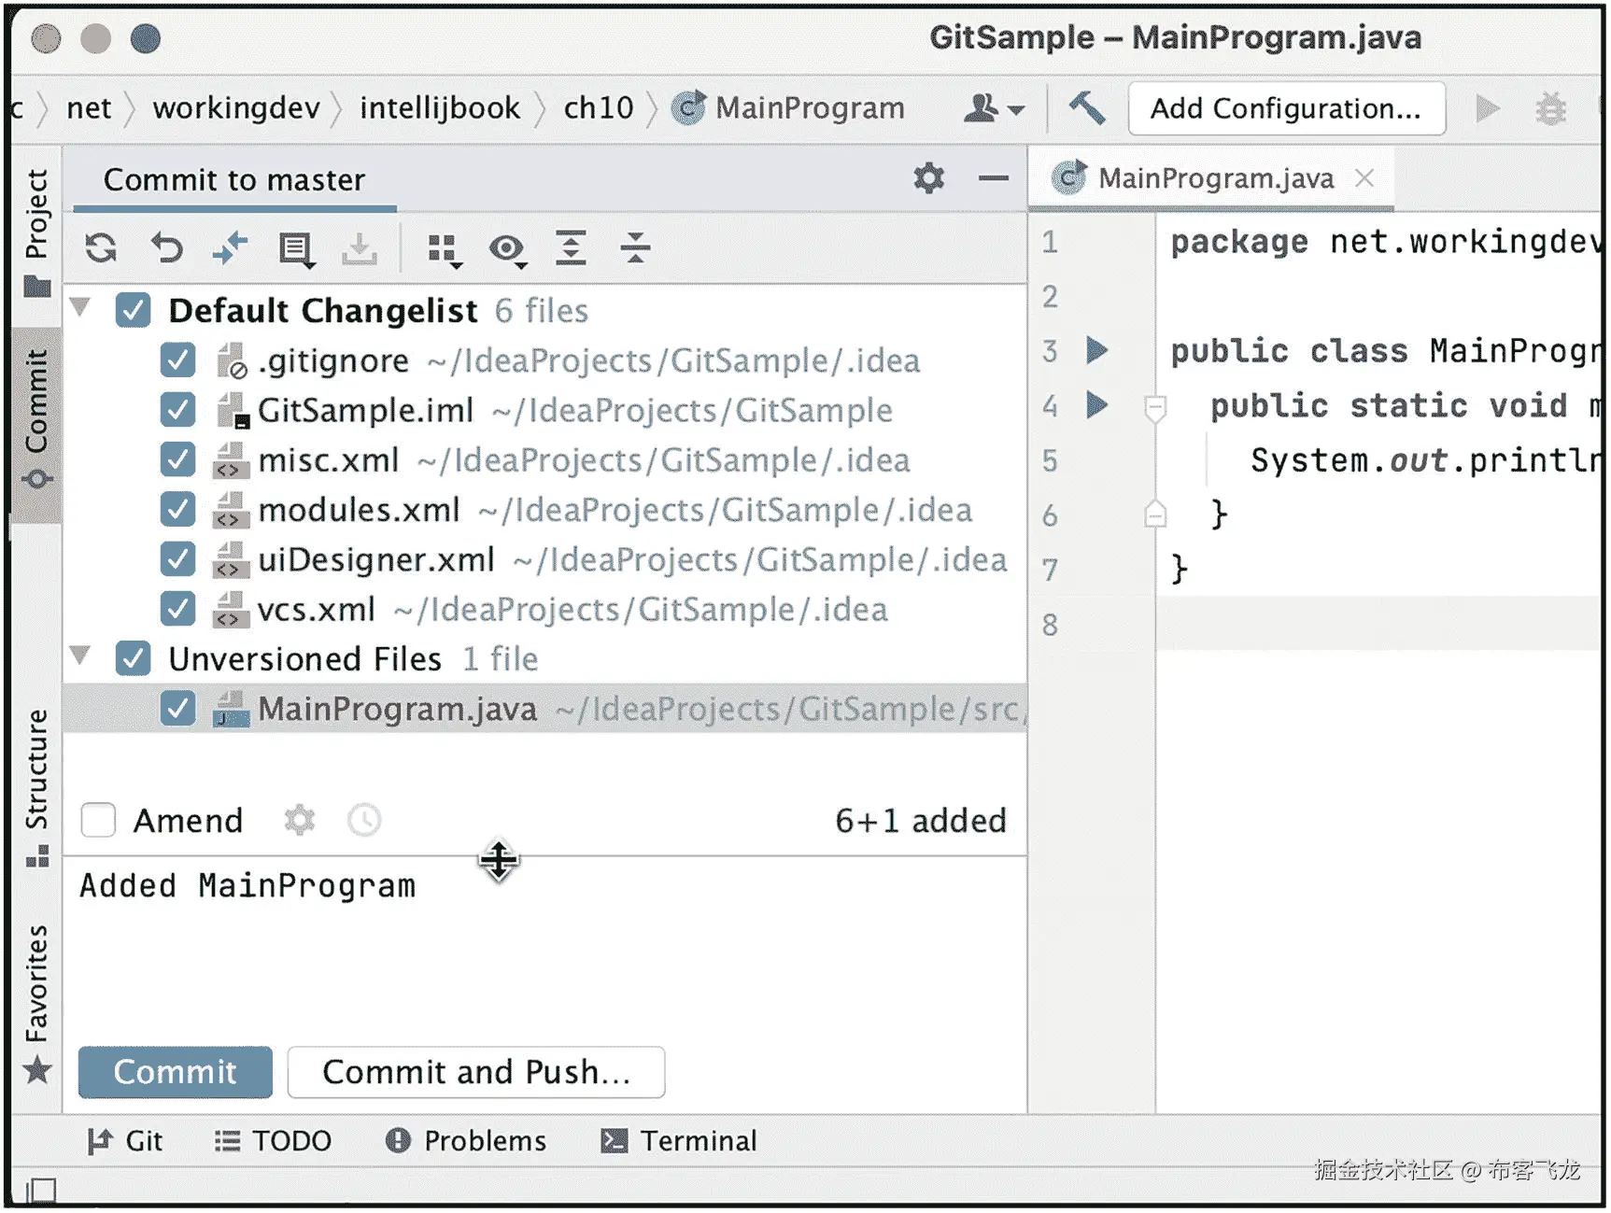Uncheck the uiDesigner.xml checkbox
Image resolution: width=1611 pixels, height=1213 pixels.
(x=177, y=559)
